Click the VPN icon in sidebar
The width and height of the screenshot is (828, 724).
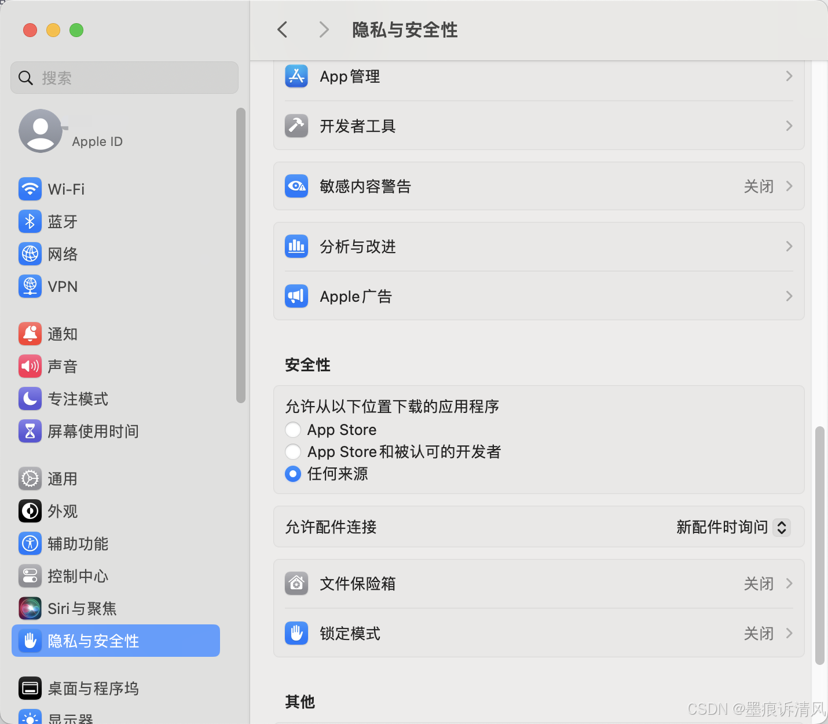(30, 286)
